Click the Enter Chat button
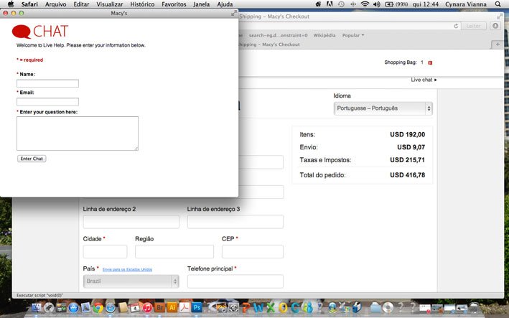509x318 pixels. tap(32, 159)
